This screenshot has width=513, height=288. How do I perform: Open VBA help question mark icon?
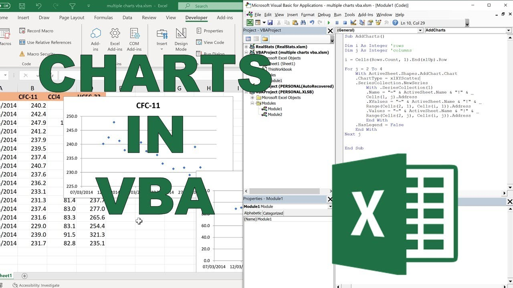pos(395,23)
